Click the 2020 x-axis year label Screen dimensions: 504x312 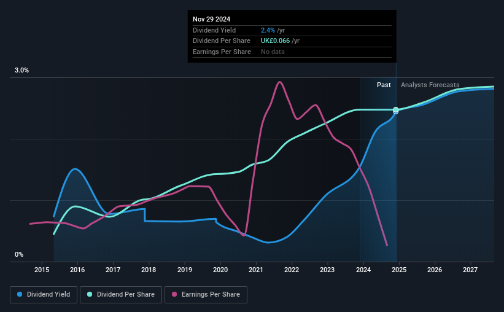[220, 270]
